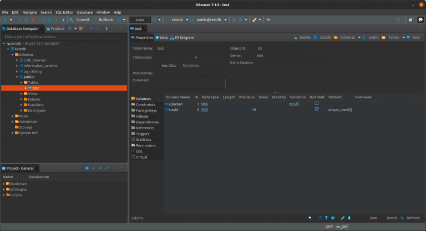Uncheck Not Null for rowid column
Screen dimensions: 426x231
tap(317, 109)
